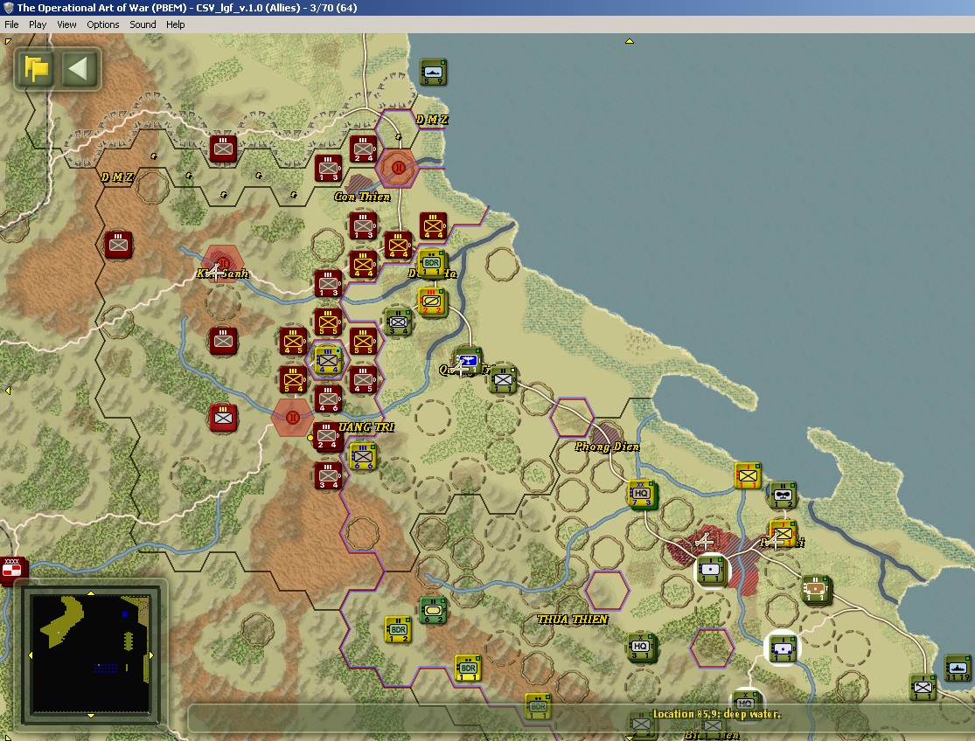Screen dimensions: 975x741
Task: Select the naval unit 5-9 near DMZ coast
Action: click(x=433, y=72)
